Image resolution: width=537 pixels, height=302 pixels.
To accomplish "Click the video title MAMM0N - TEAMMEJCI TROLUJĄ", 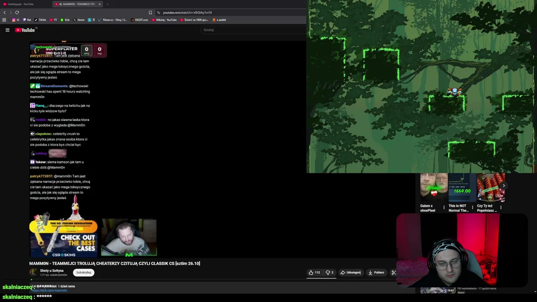I will tap(115, 263).
